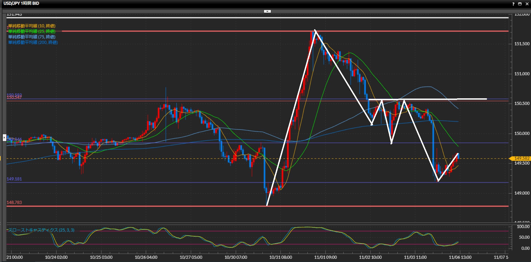Click the USD/JPY 1時間 BID title
The width and height of the screenshot is (531, 262).
click(x=21, y=3)
